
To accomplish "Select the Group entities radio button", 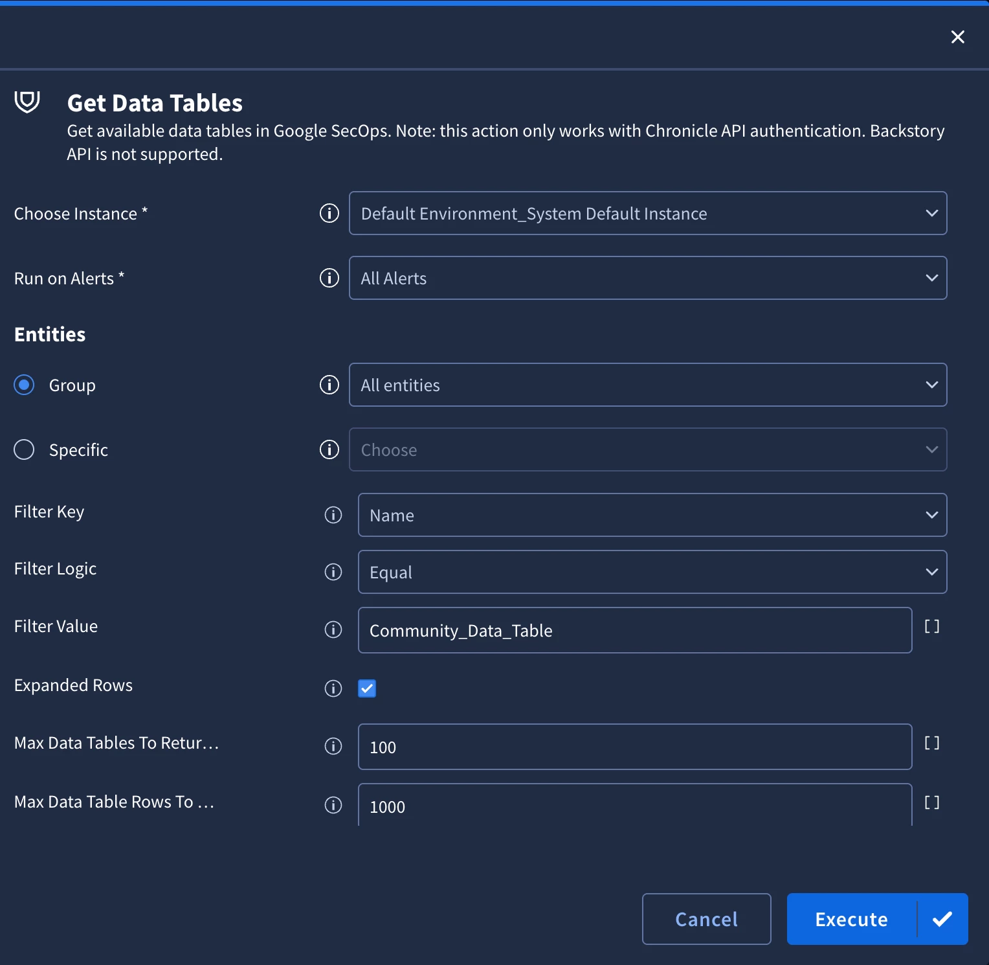I will click(x=24, y=385).
